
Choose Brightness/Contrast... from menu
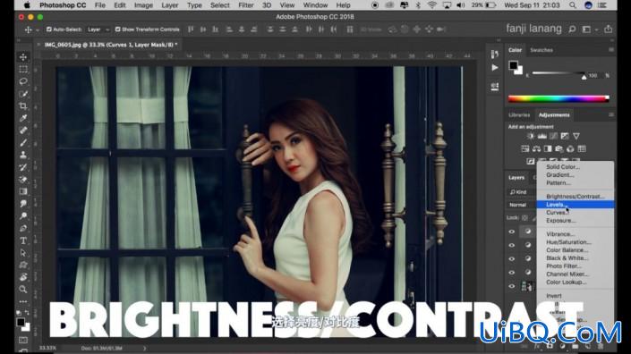pos(576,197)
